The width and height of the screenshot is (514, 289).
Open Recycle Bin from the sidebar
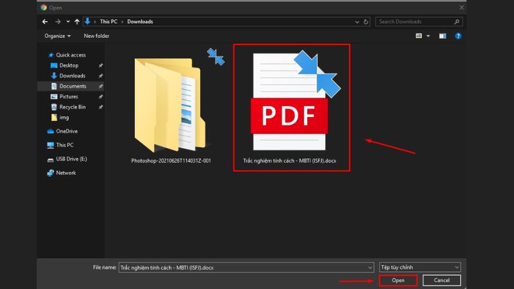click(x=72, y=107)
